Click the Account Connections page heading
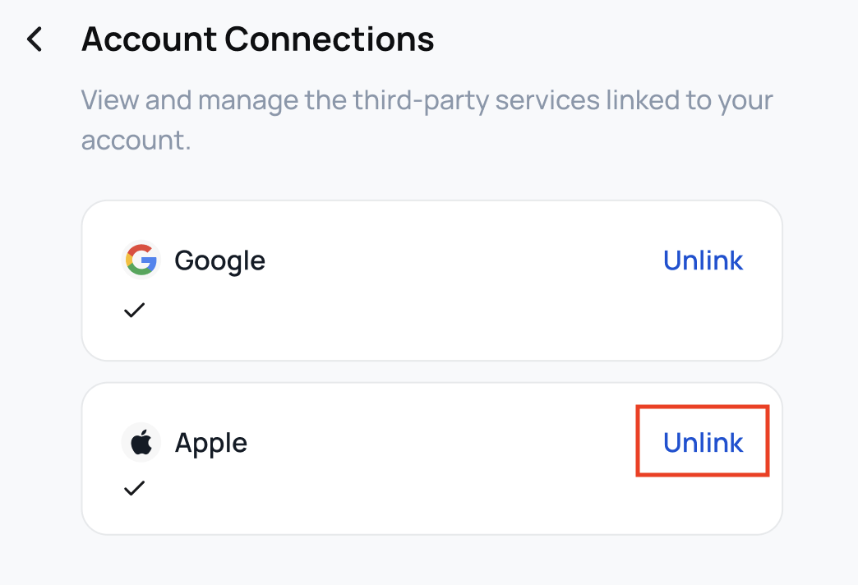Screen dimensions: 858x585 tap(257, 39)
